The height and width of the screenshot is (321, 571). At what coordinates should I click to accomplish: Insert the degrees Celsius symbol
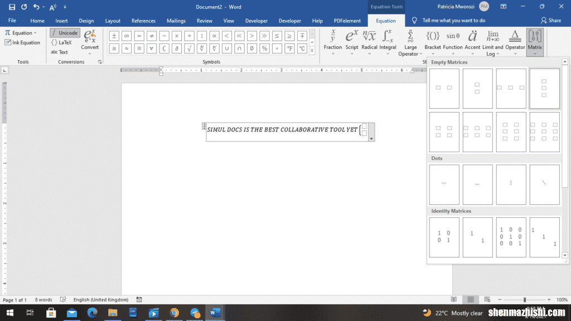point(302,48)
